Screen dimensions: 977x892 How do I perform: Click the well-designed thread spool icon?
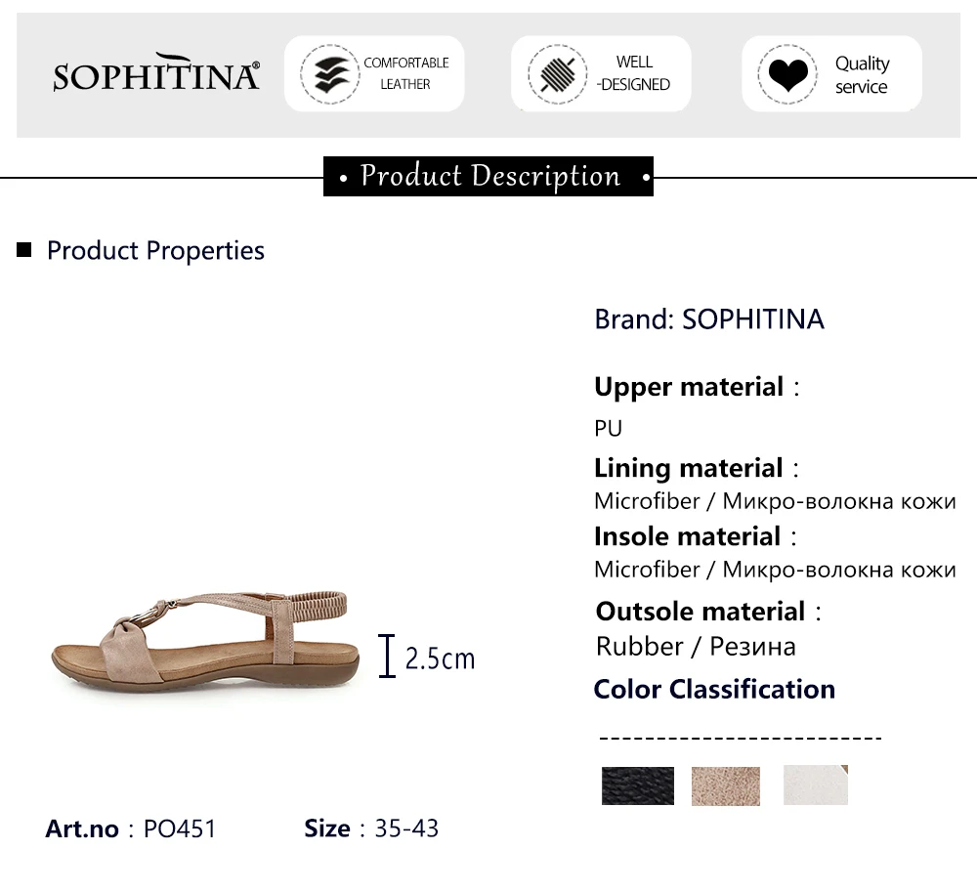click(557, 74)
